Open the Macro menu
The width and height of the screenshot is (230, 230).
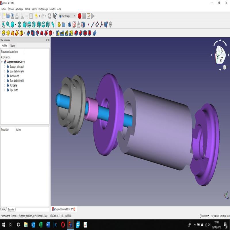click(34, 9)
